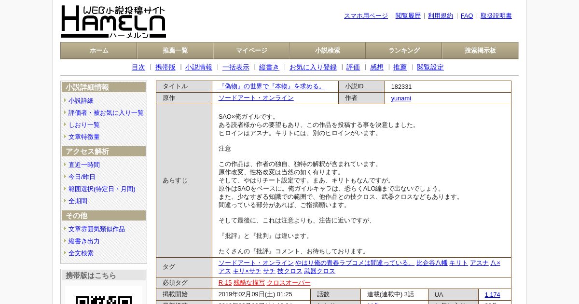This screenshot has height=304, width=579.
Task: Open the スマホ用ページ link
Action: 366,16
